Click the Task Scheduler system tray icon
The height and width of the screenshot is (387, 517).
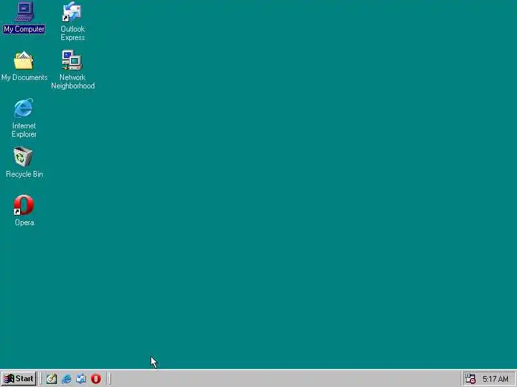point(470,379)
